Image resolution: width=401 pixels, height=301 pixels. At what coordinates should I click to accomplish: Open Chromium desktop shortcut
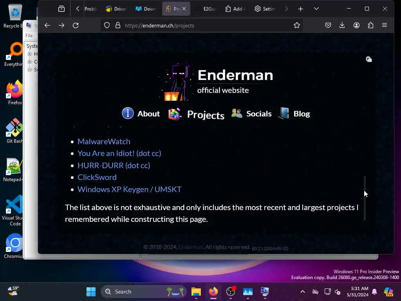[x=14, y=246]
